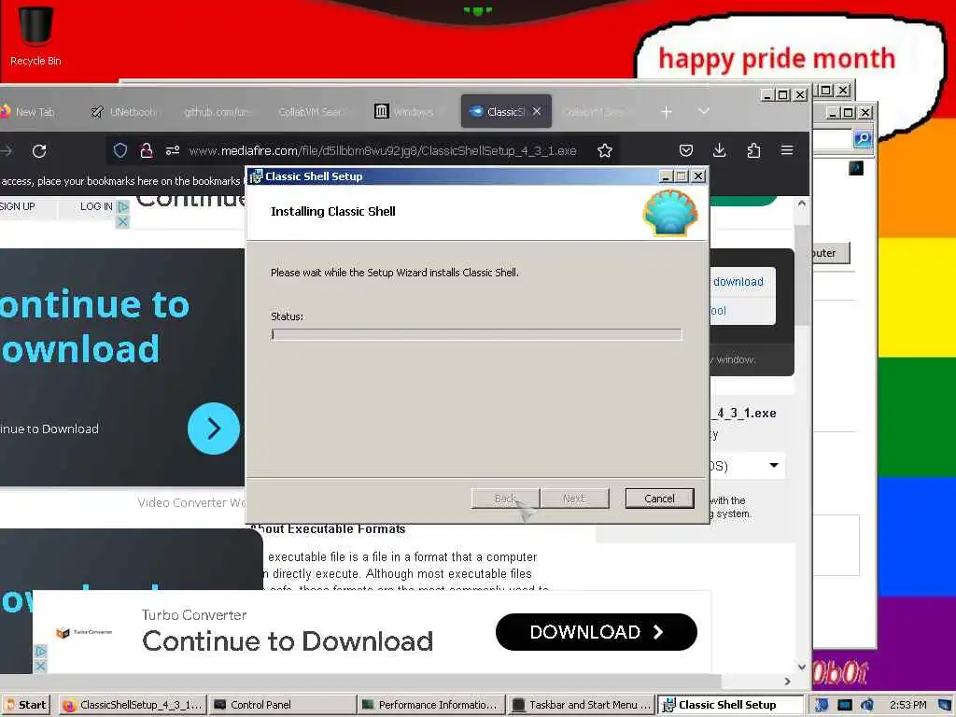Switch to the github.com tab
The width and height of the screenshot is (956, 717).
click(x=218, y=112)
